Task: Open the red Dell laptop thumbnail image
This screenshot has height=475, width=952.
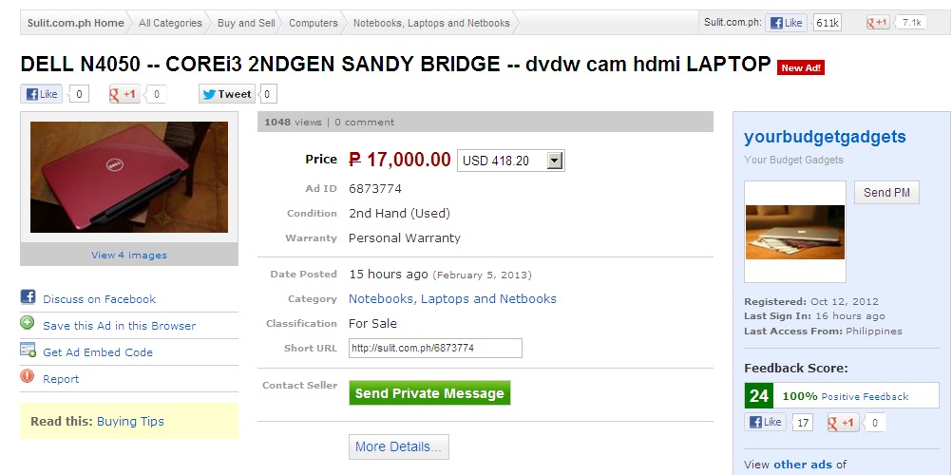Action: (129, 177)
